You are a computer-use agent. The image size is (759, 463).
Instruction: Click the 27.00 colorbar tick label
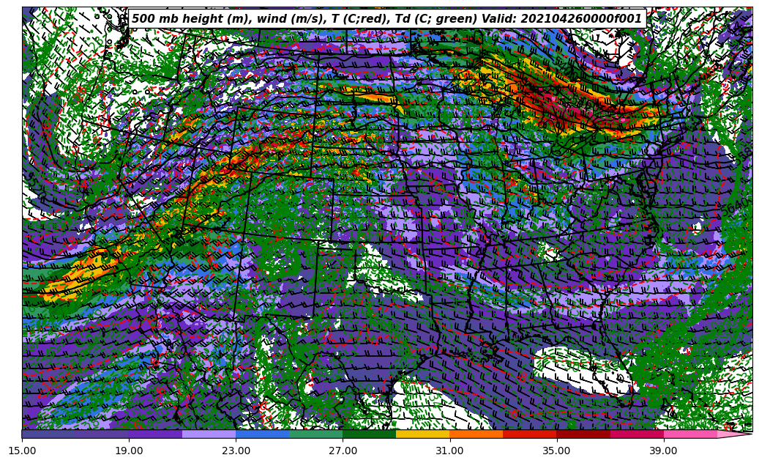[343, 451]
